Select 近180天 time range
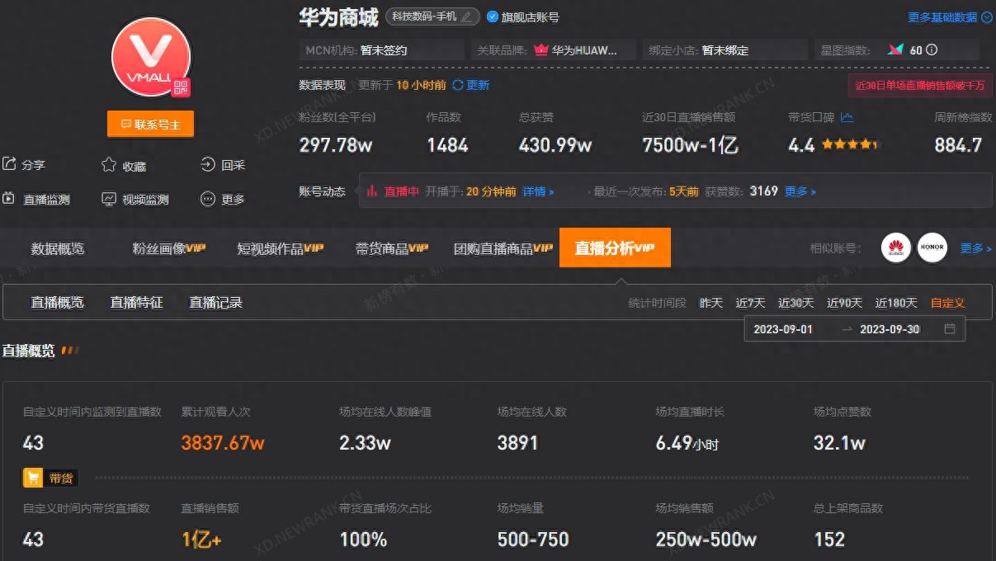This screenshot has height=561, width=996. point(897,304)
